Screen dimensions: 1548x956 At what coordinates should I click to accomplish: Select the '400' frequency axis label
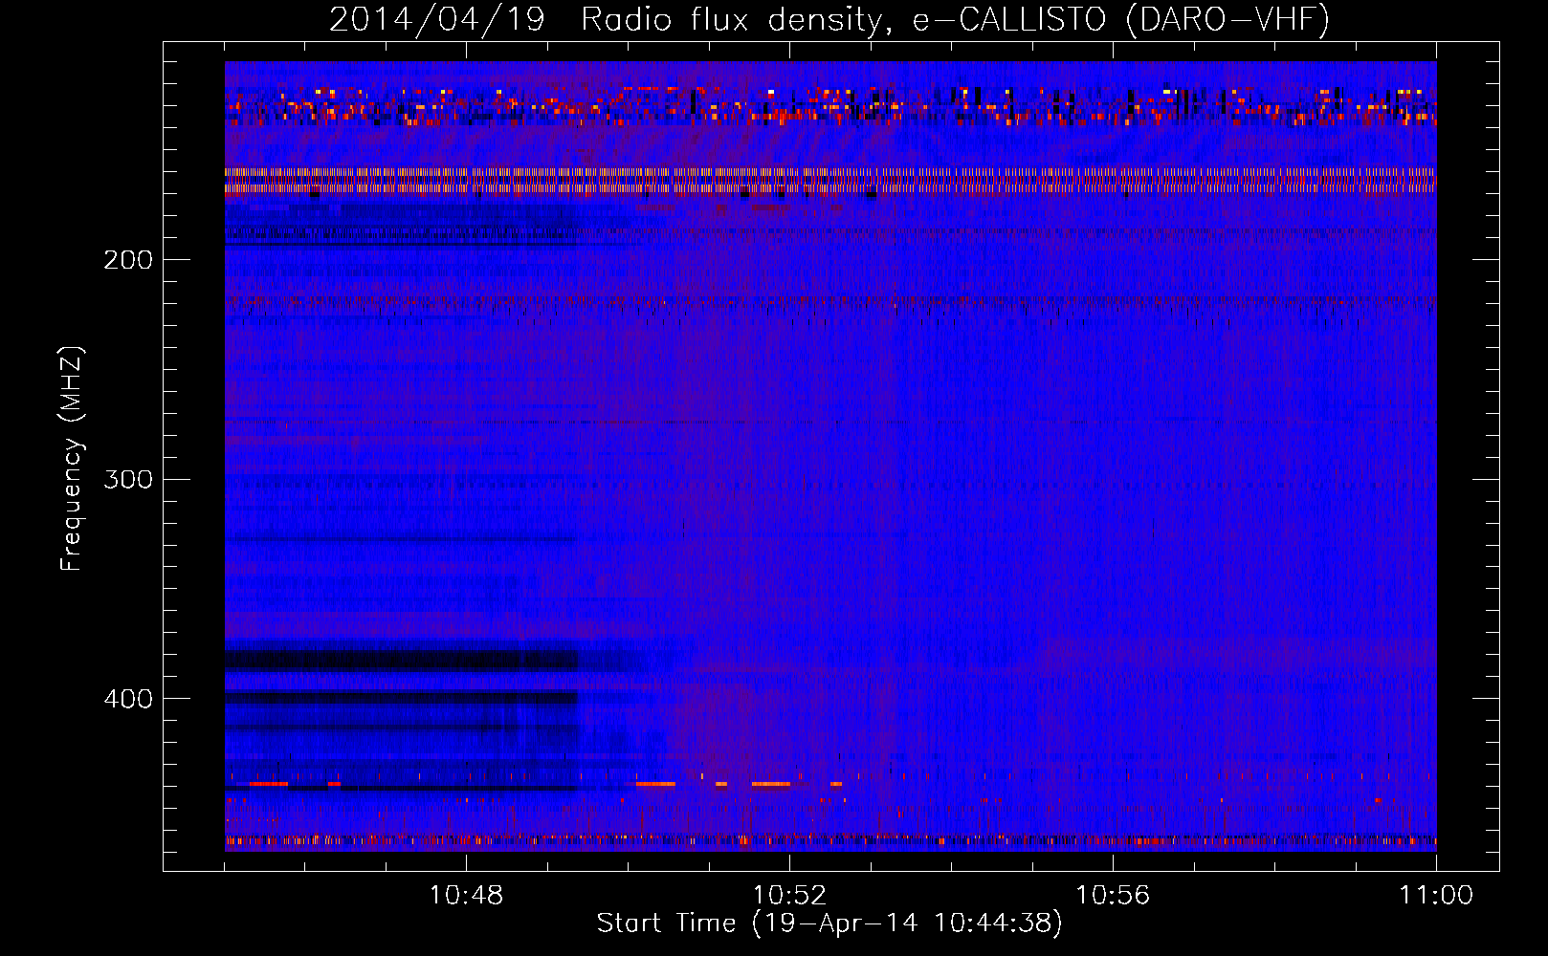[128, 699]
